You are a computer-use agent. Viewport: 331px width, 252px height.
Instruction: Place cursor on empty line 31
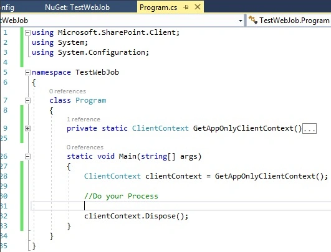pyautogui.click(x=181, y=206)
